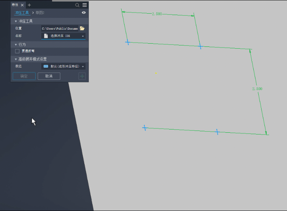Close the 特性 panel tab
This screenshot has width=287, height=211.
22,5
